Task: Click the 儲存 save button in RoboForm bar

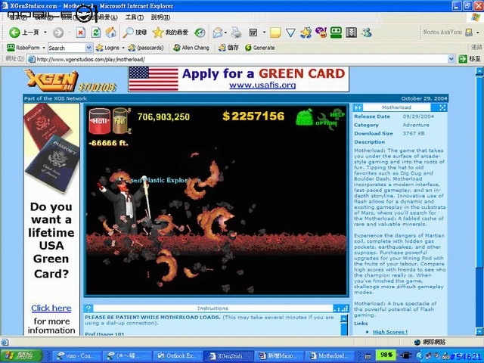Action: click(228, 48)
